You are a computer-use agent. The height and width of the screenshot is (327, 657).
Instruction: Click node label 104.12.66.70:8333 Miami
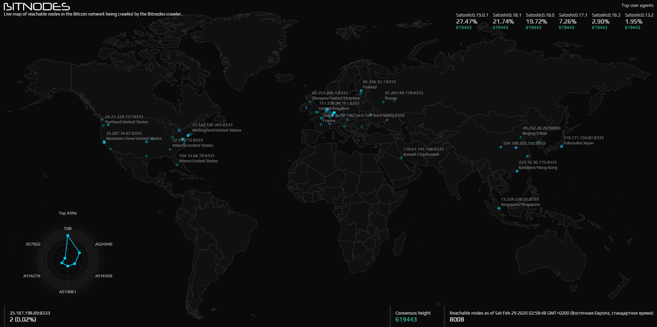point(198,158)
